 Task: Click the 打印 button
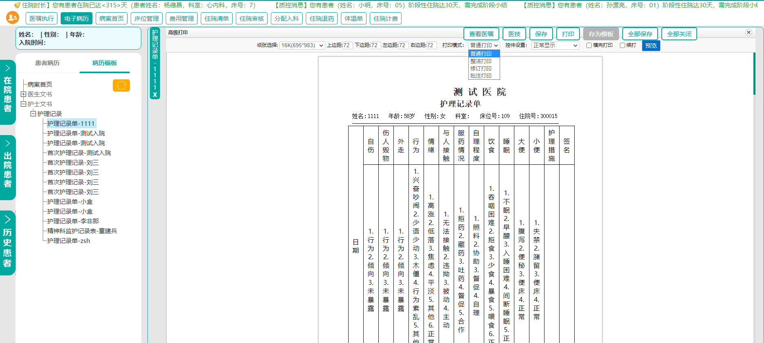(x=568, y=34)
